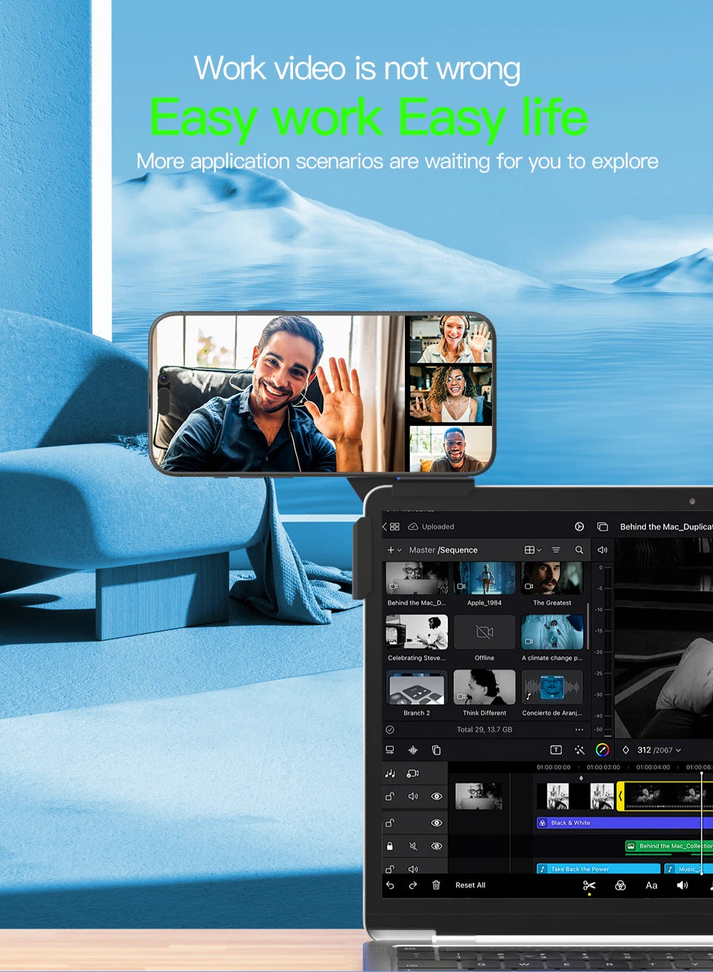Unlock the locked third track

tap(390, 846)
